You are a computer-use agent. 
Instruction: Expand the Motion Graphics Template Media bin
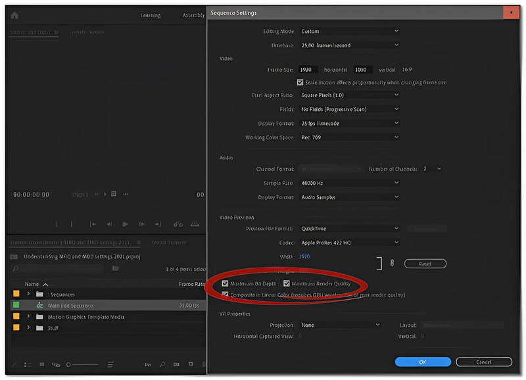click(28, 316)
